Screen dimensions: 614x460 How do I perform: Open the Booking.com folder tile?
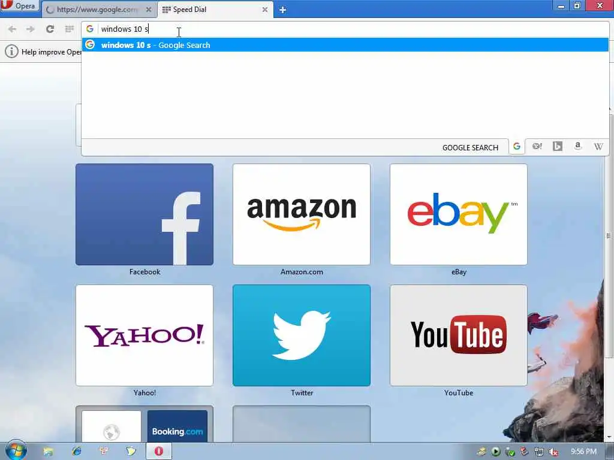pyautogui.click(x=145, y=424)
